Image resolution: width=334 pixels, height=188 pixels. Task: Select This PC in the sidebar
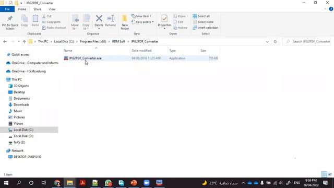coord(17,79)
